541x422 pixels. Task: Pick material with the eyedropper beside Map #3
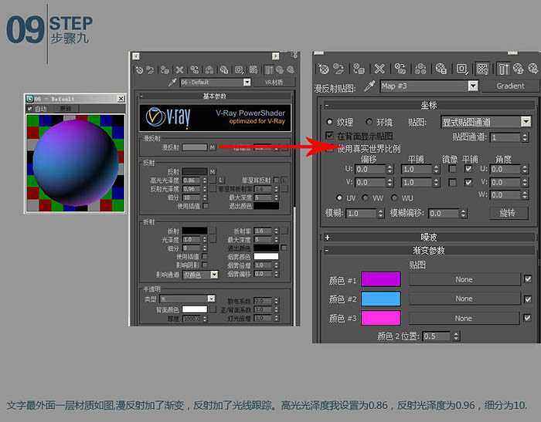pyautogui.click(x=369, y=86)
